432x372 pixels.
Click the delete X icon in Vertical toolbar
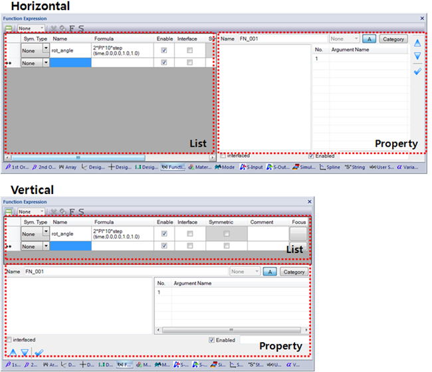point(54,212)
